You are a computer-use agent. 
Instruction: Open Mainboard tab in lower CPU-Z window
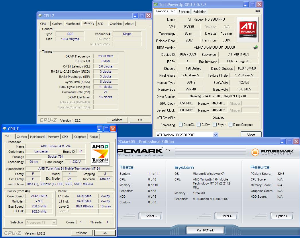(x=37, y=137)
